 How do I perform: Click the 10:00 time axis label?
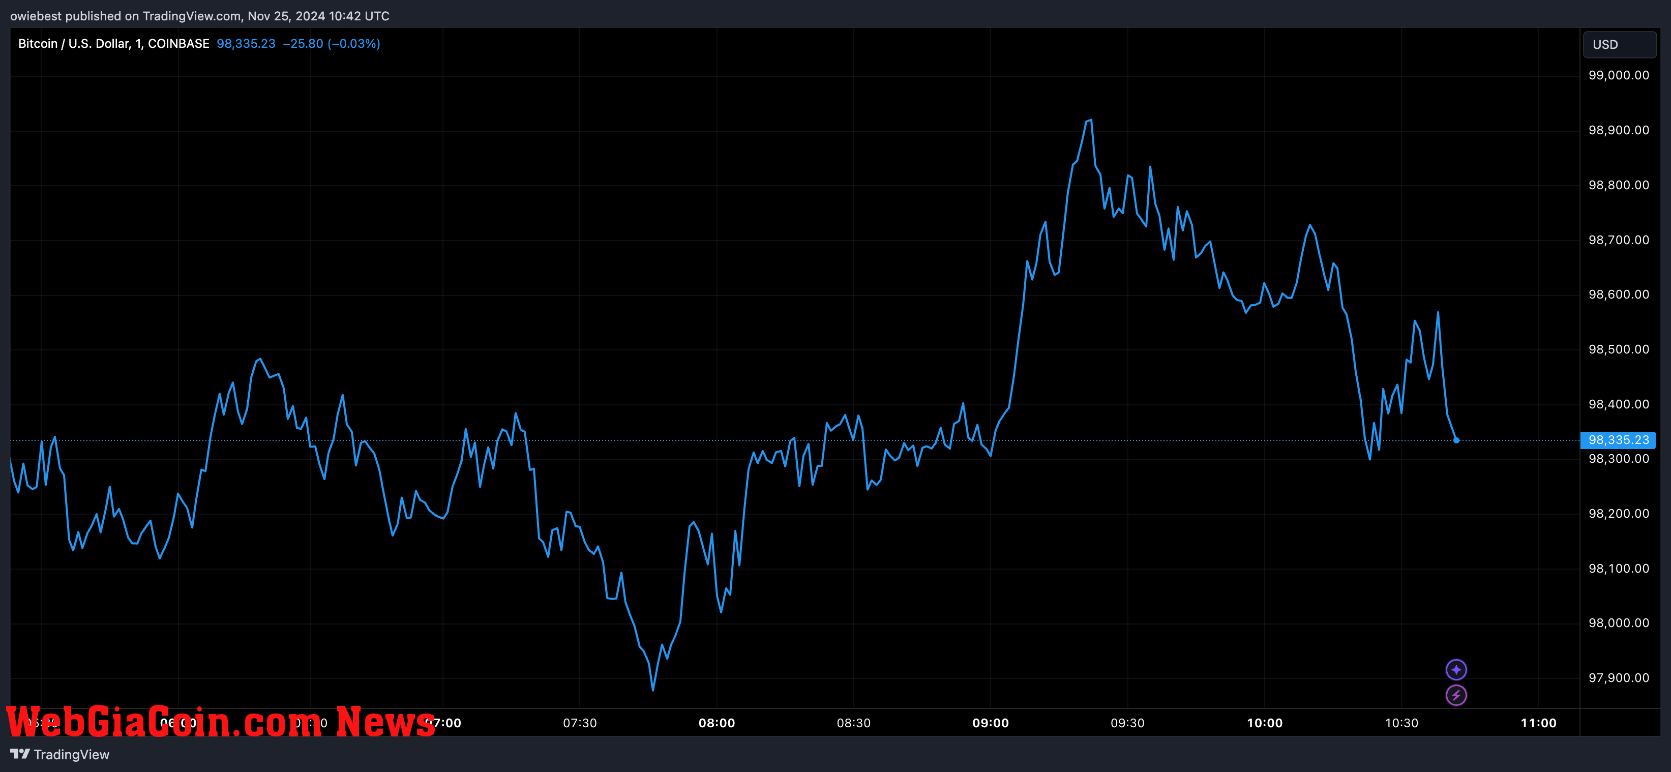(x=1265, y=723)
